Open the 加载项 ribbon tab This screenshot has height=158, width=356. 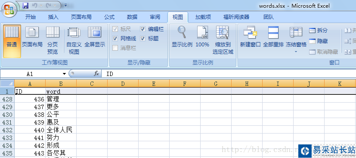pos(203,17)
